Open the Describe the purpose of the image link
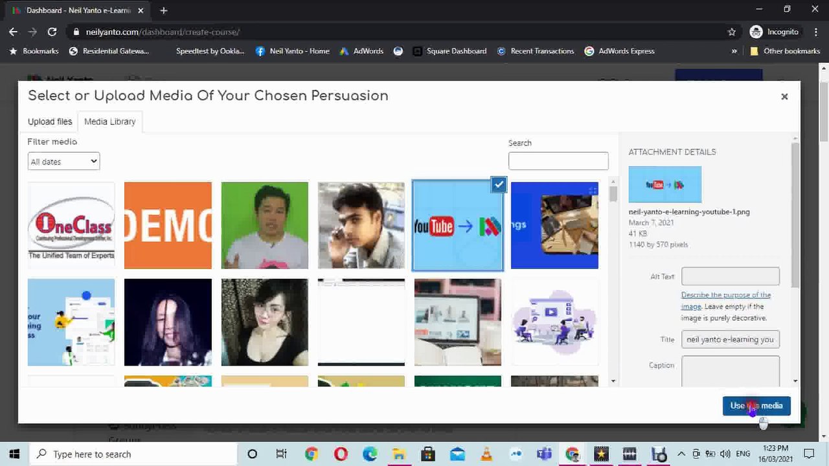 tap(725, 300)
